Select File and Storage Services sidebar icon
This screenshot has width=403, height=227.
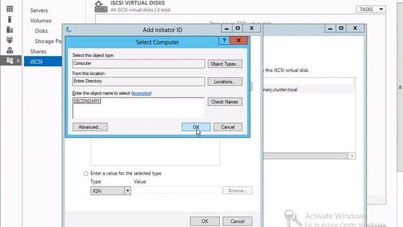[10, 61]
